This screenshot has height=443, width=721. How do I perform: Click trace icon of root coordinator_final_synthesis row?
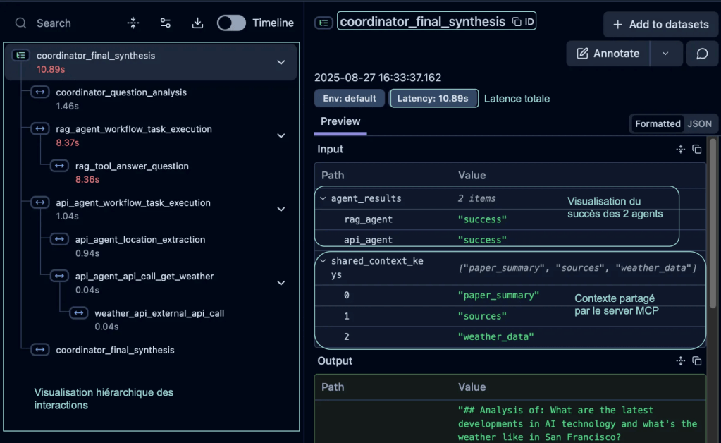20,55
